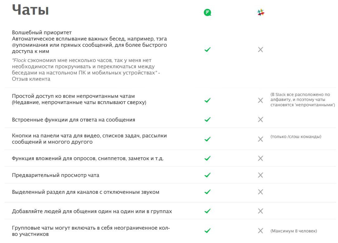Click green checkmark for Функция вложений row
The width and height of the screenshot is (338, 243).
207,158
